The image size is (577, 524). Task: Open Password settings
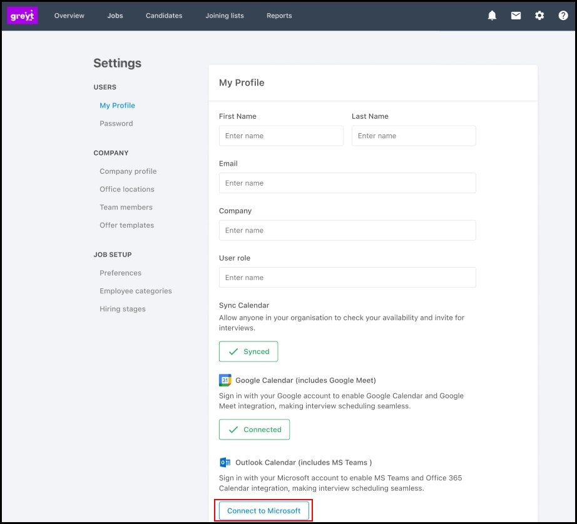pyautogui.click(x=116, y=124)
